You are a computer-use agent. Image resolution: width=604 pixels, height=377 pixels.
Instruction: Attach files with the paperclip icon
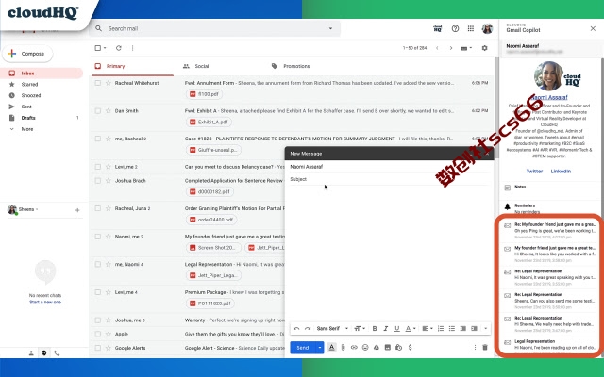coord(343,348)
